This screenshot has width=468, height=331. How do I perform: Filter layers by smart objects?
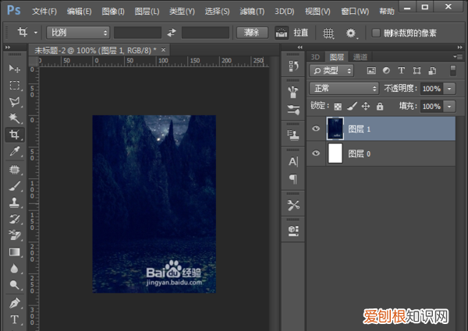click(x=432, y=71)
